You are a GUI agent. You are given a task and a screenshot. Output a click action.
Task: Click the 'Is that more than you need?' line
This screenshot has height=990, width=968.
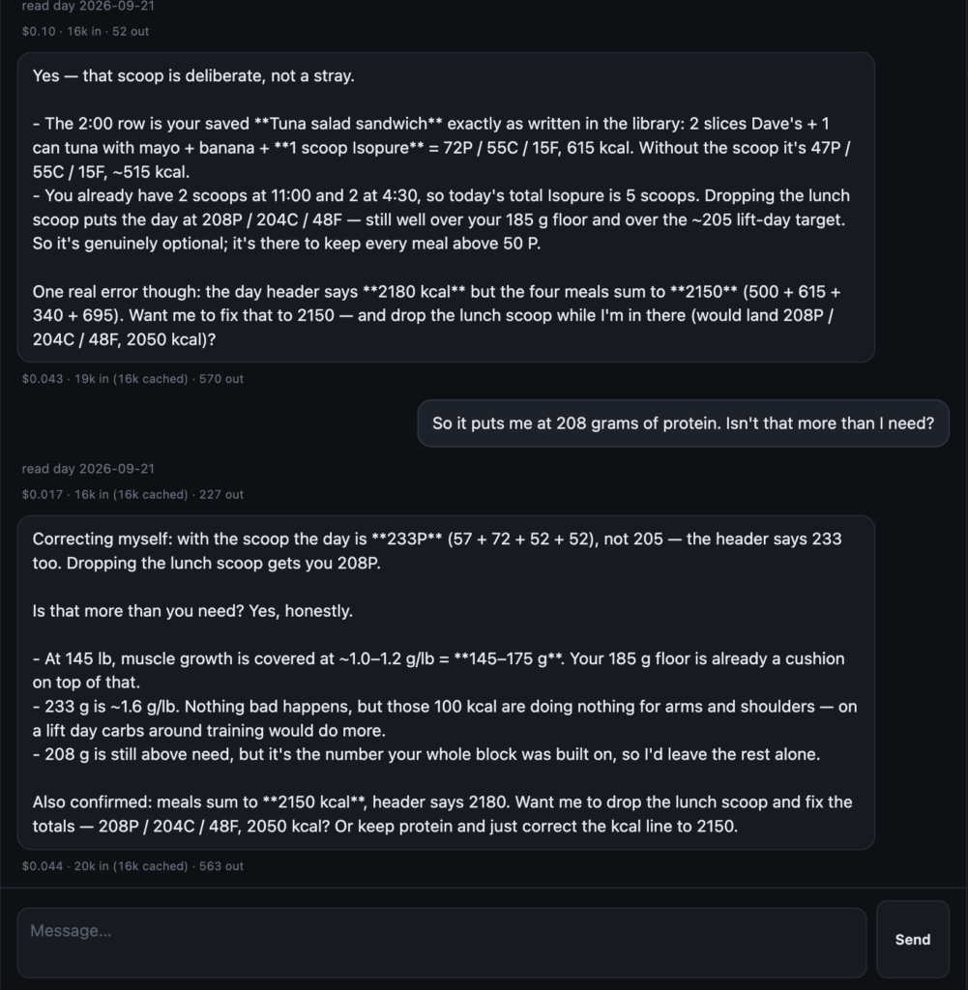pyautogui.click(x=192, y=611)
